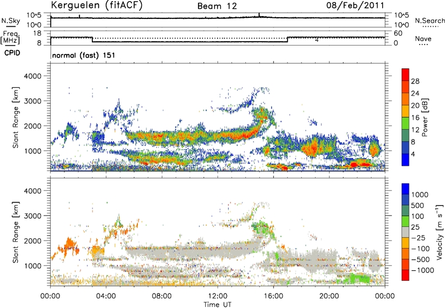The image size is (445, 308).
Task: Click the 'N.Sky' axis label
Action: click(11, 21)
